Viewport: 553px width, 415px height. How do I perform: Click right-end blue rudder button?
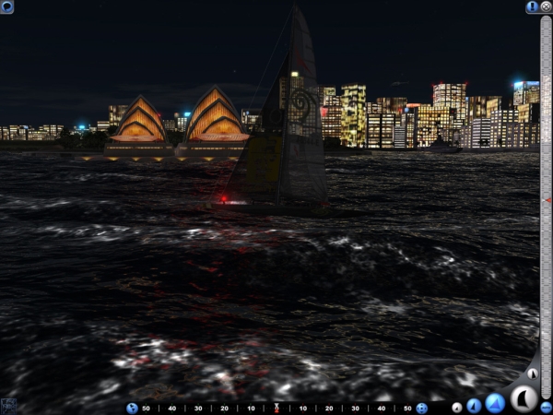pos(422,408)
